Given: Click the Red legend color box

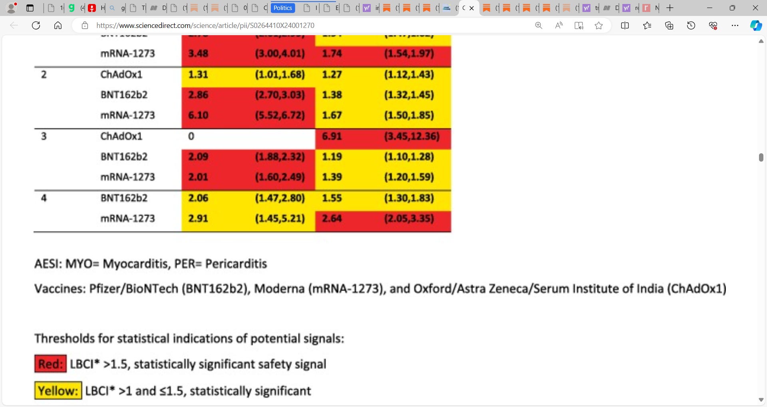Looking at the screenshot, I should click(x=50, y=364).
